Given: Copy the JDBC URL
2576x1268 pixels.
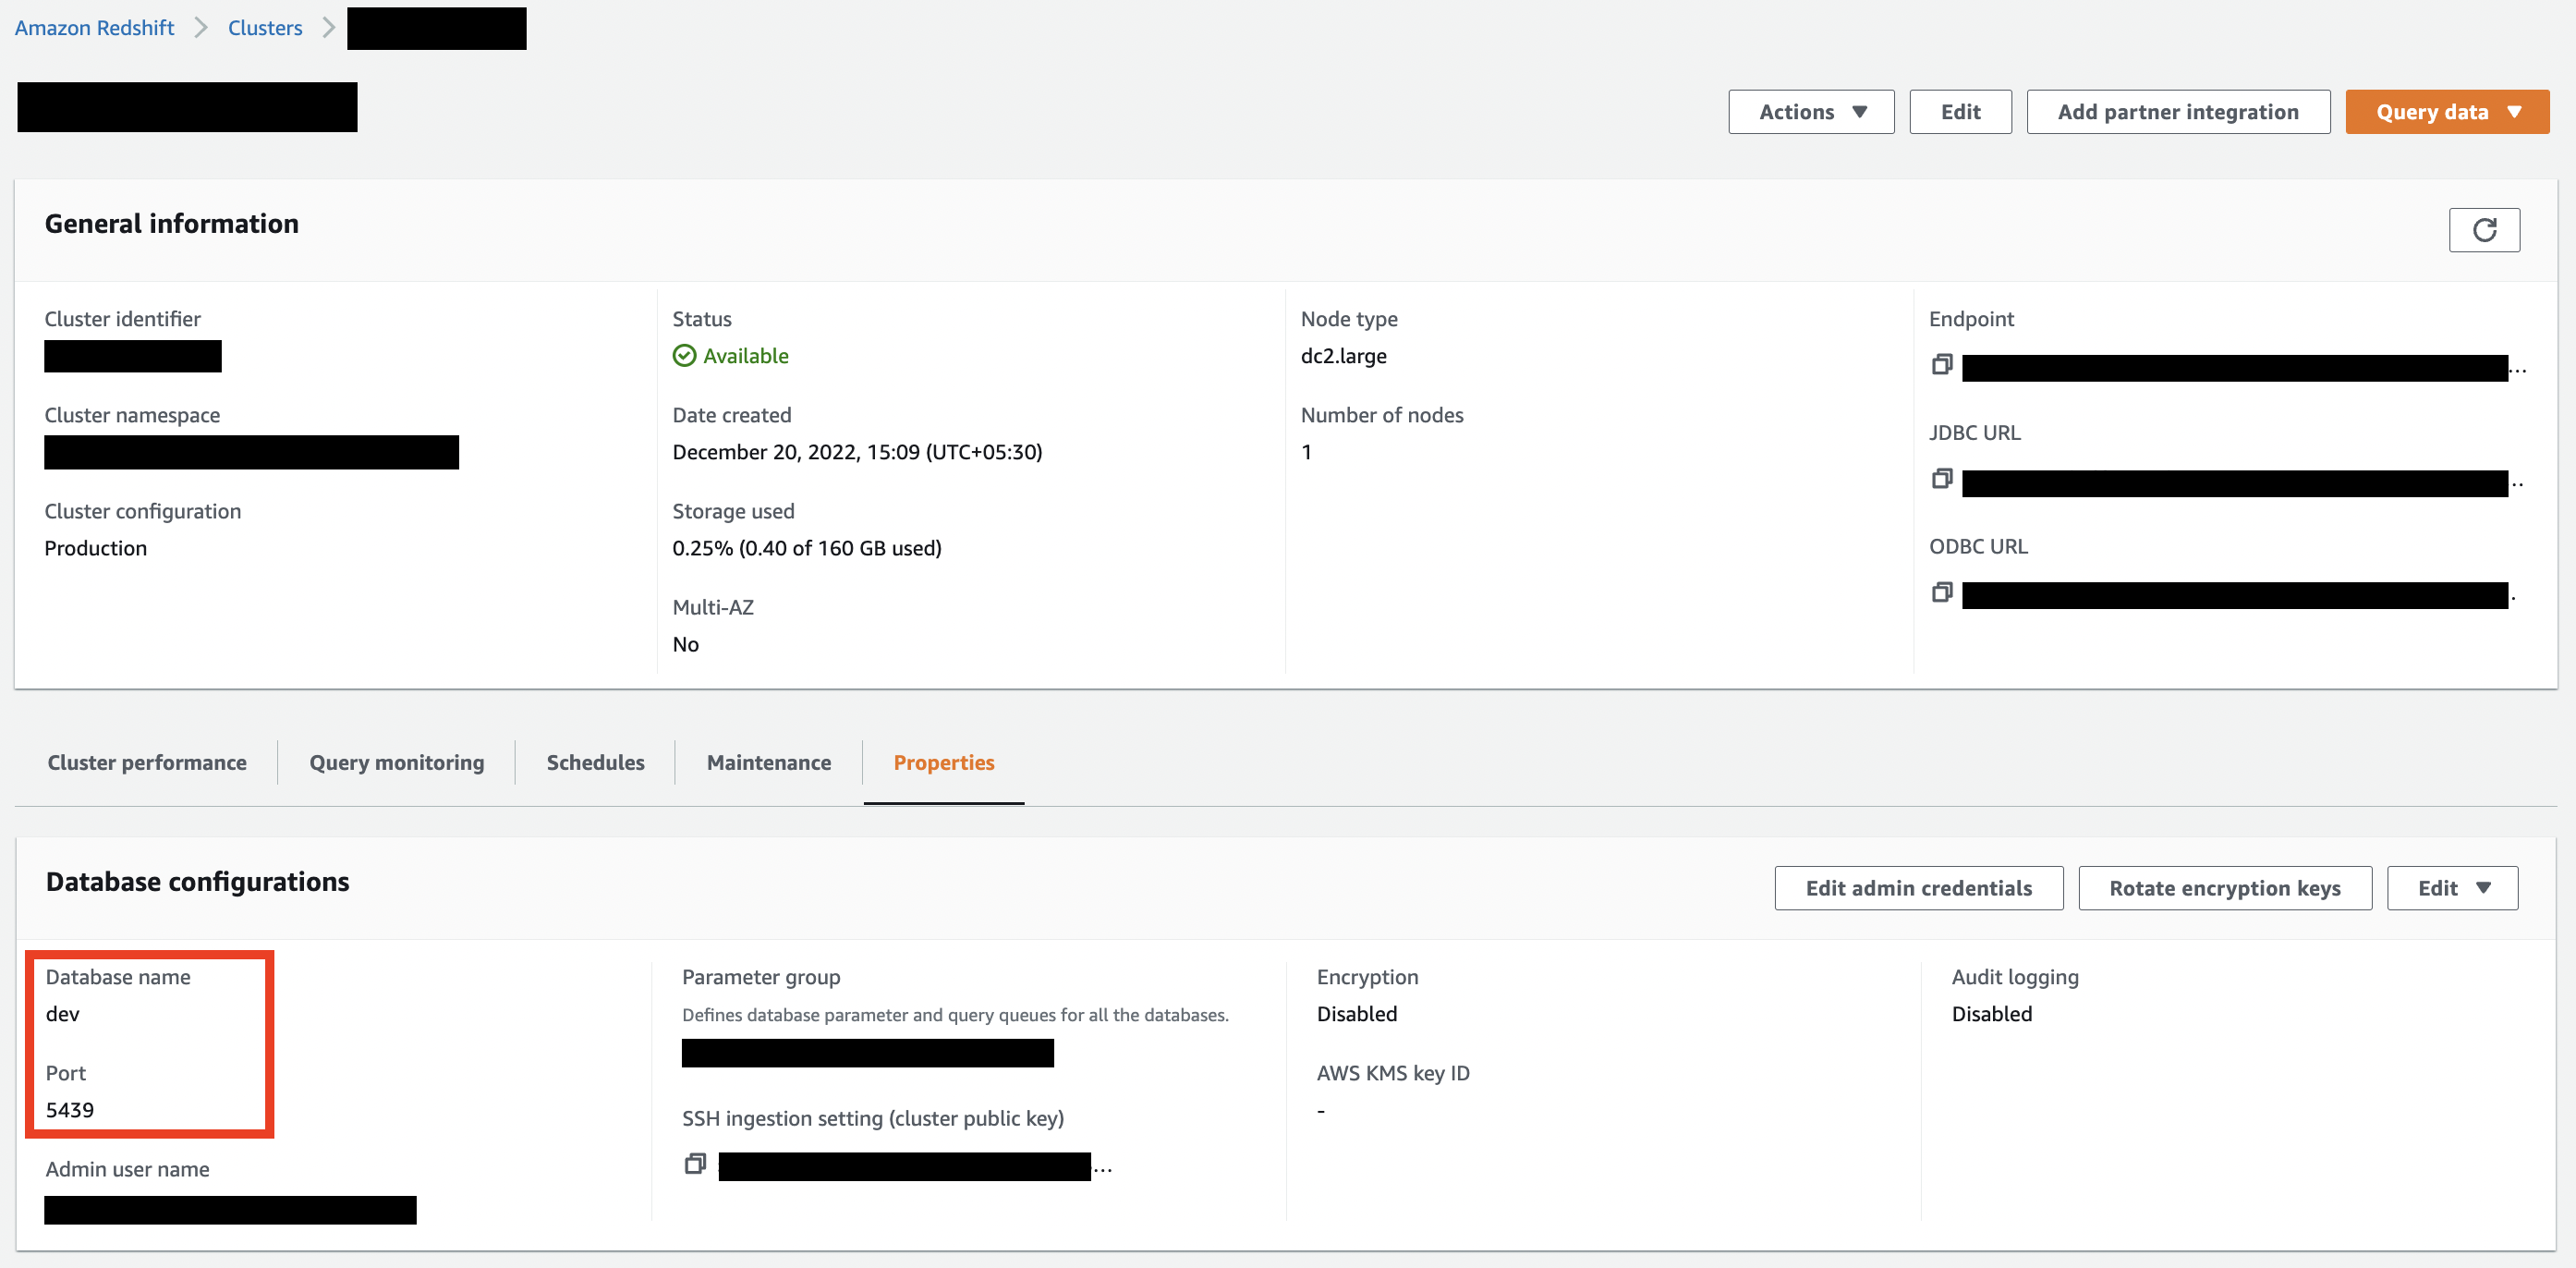Looking at the screenshot, I should [1941, 479].
